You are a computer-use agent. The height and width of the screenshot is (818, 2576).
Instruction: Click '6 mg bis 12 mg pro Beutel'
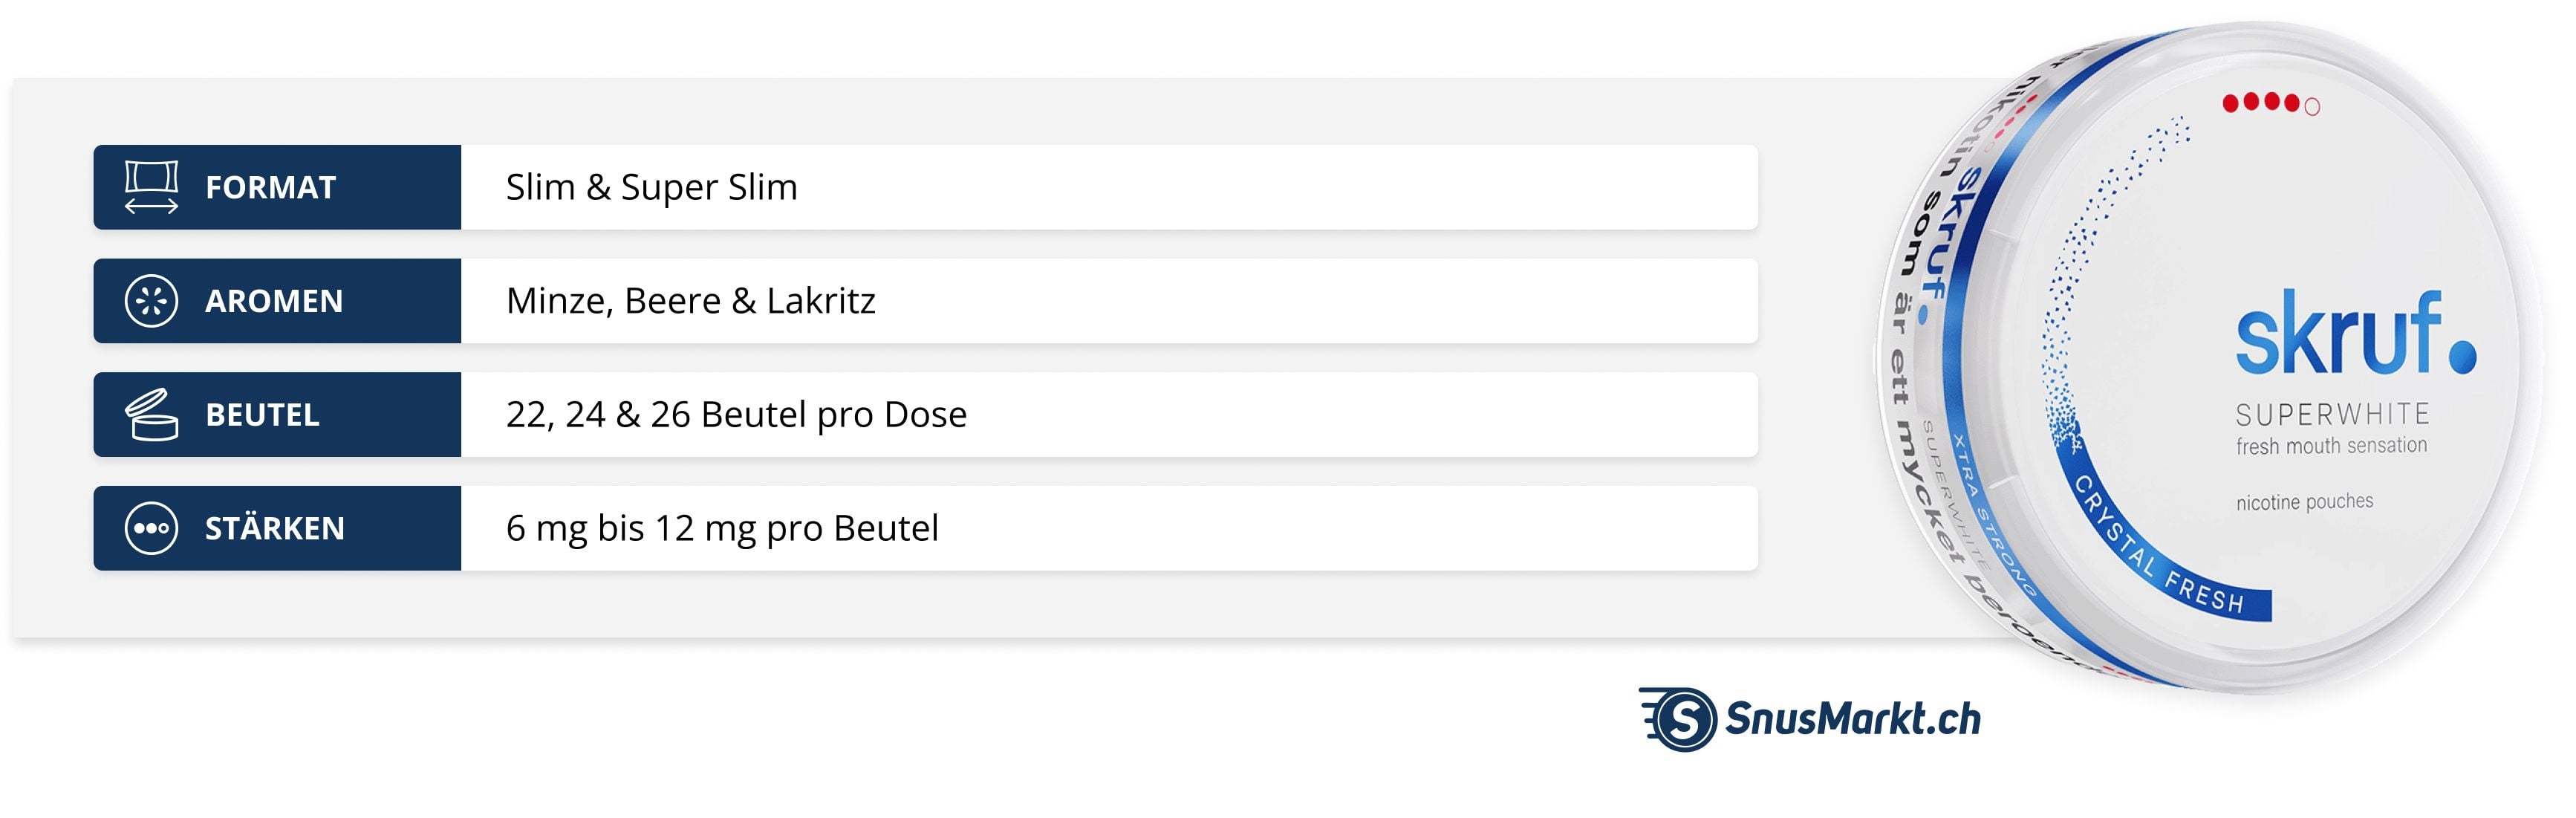722,529
